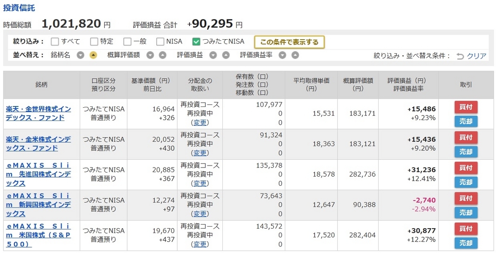
Task: Click the 基準価額 value 20,052
Action: (x=164, y=140)
